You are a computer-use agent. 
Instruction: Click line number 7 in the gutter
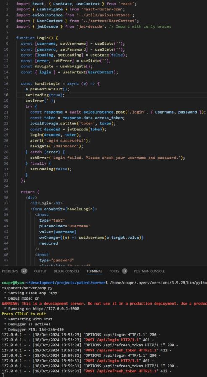[x=8, y=32]
